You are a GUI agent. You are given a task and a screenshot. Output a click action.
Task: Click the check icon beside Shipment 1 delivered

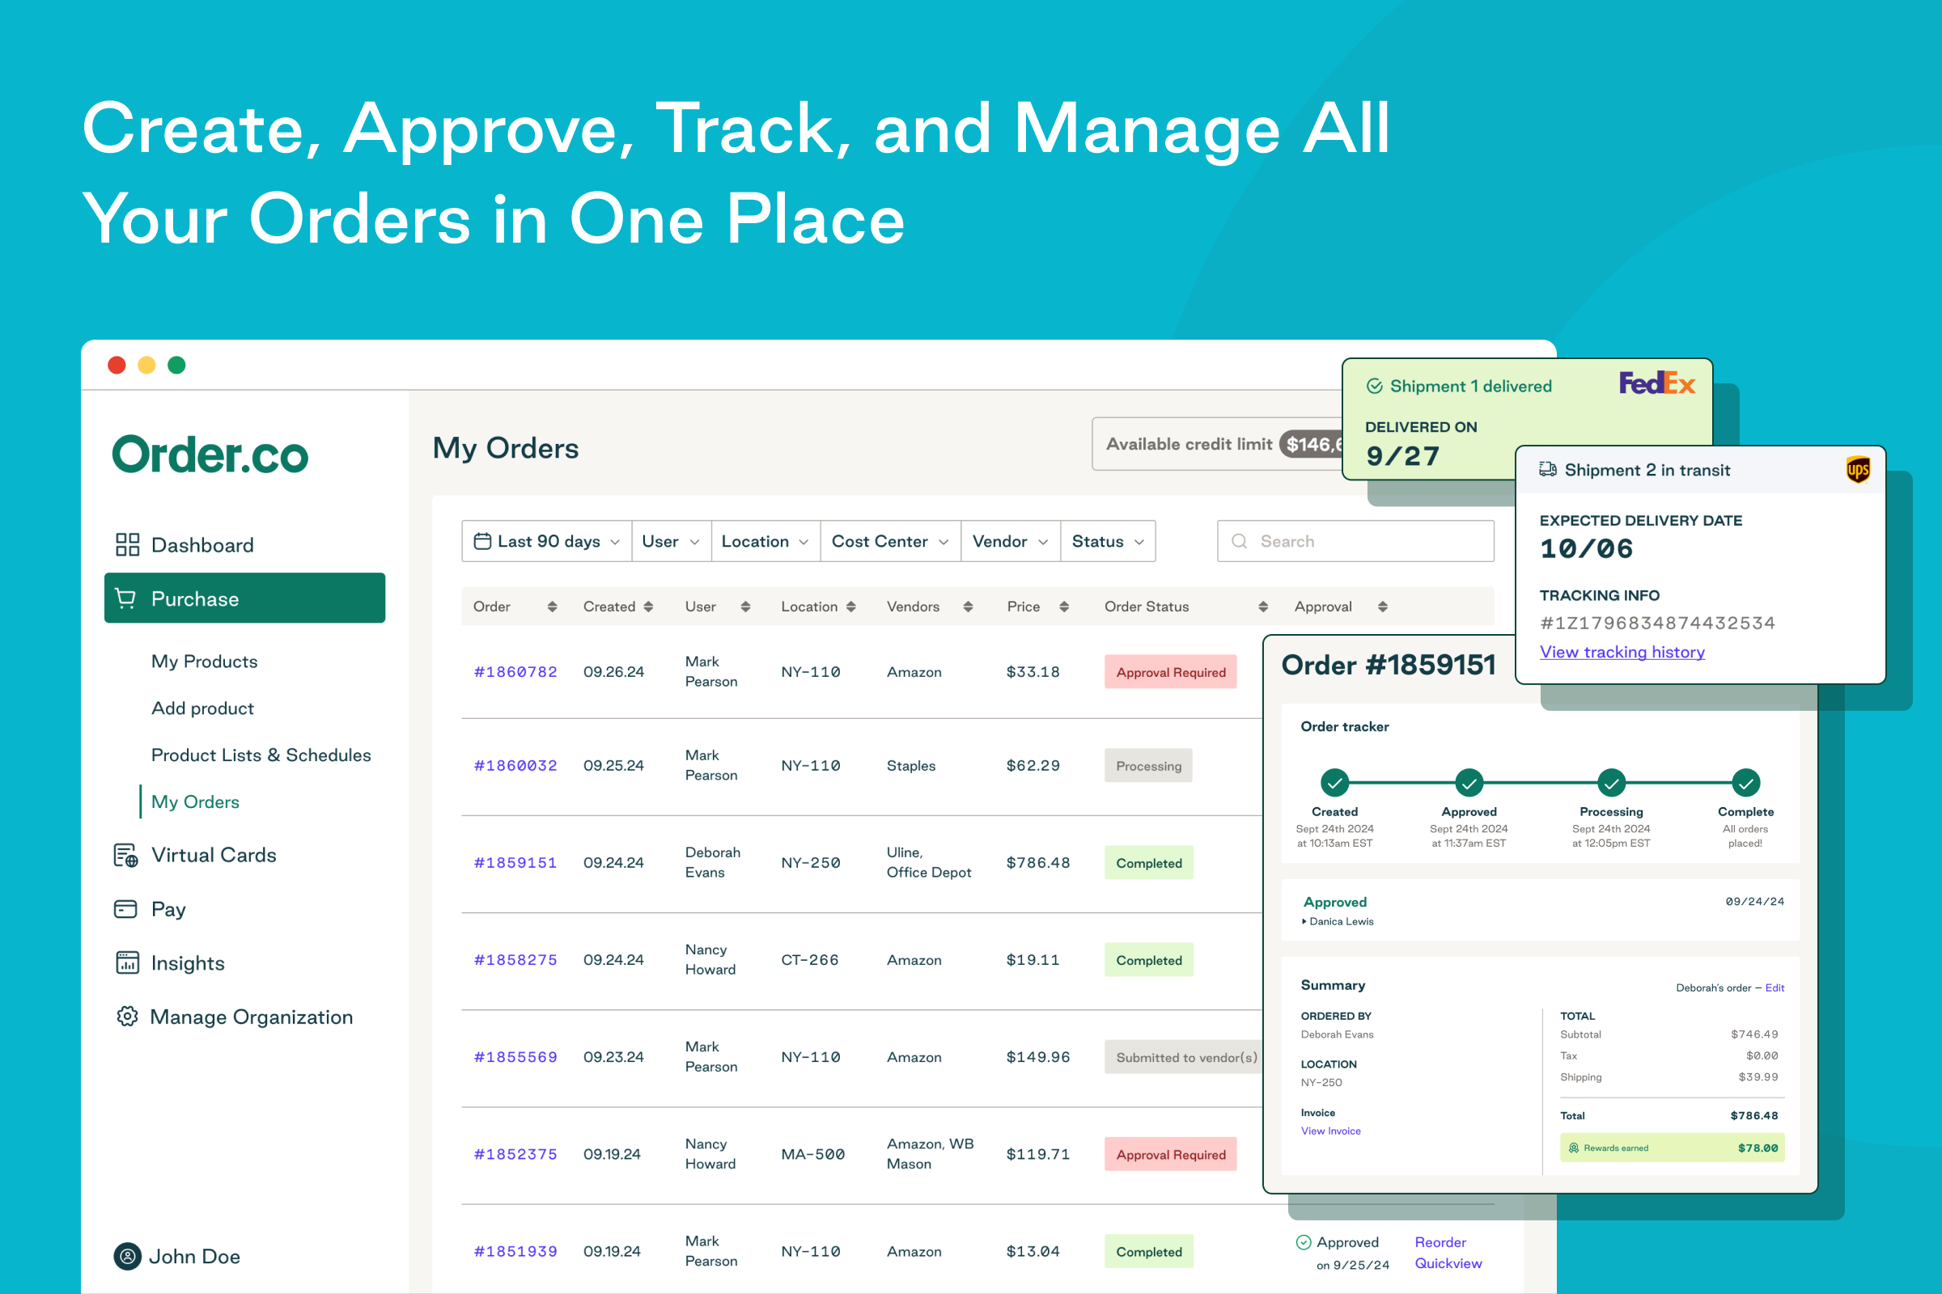(1375, 386)
